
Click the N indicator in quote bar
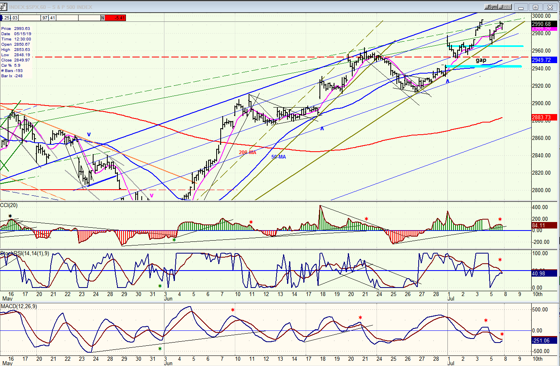(103, 18)
